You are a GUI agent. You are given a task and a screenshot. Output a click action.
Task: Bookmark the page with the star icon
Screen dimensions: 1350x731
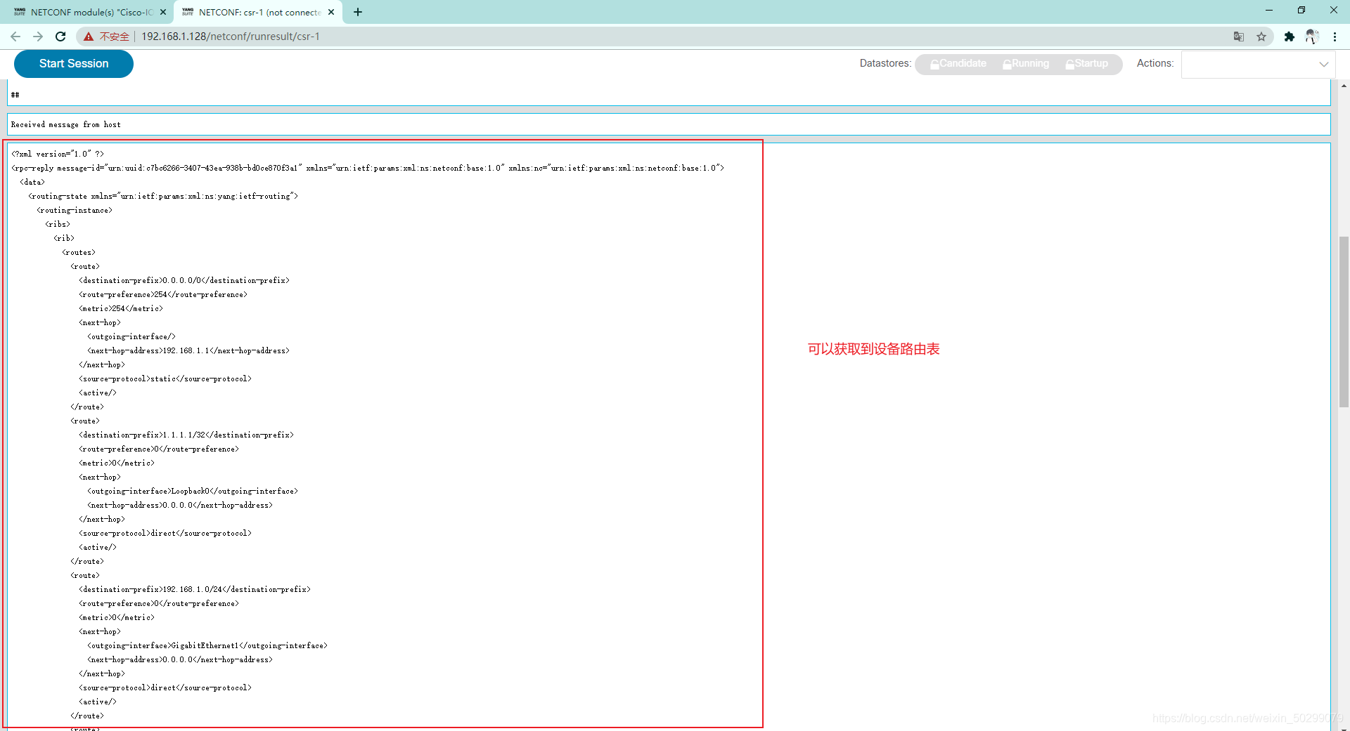point(1262,37)
